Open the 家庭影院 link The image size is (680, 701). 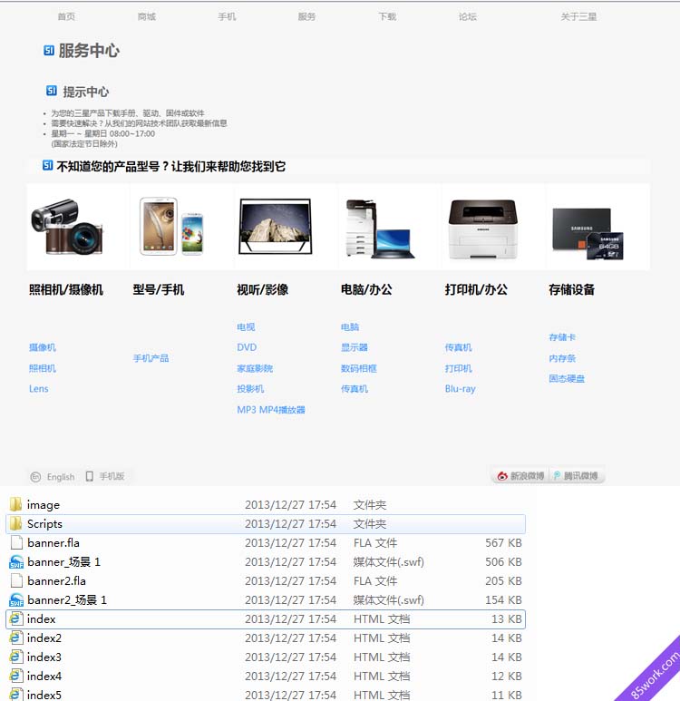click(x=255, y=368)
